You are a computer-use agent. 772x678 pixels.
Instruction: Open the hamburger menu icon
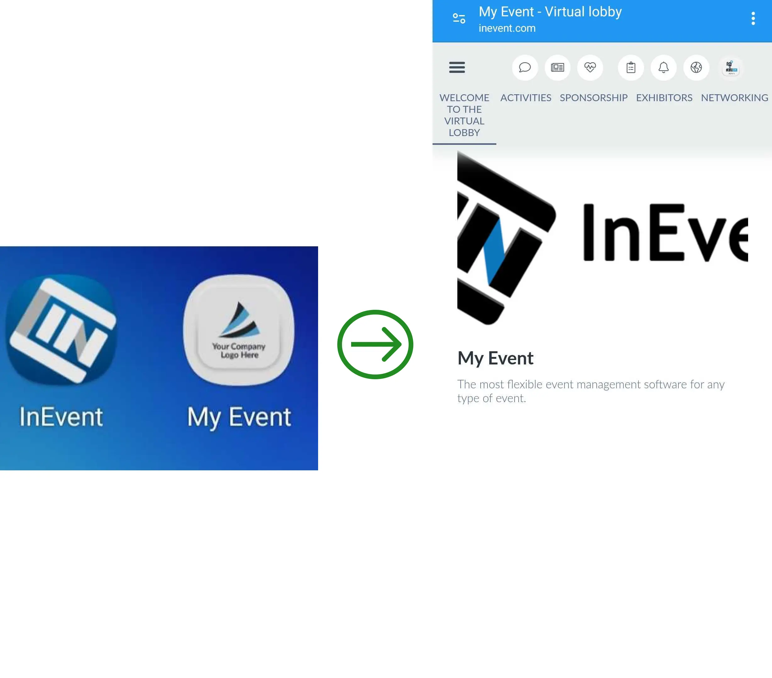(x=457, y=67)
